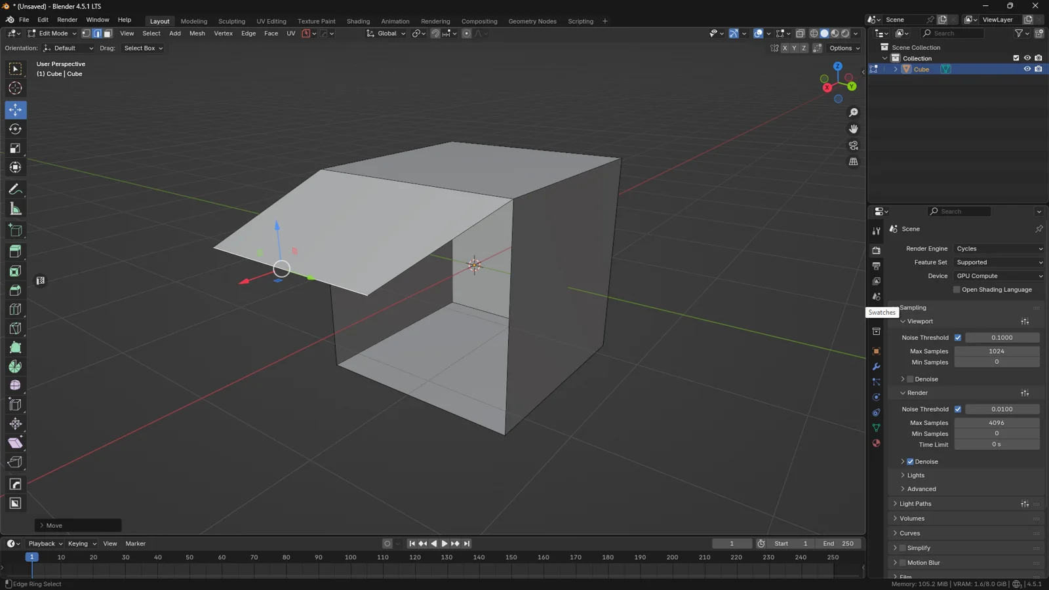This screenshot has width=1049, height=590.
Task: Open the viewport Options button
Action: (x=844, y=48)
